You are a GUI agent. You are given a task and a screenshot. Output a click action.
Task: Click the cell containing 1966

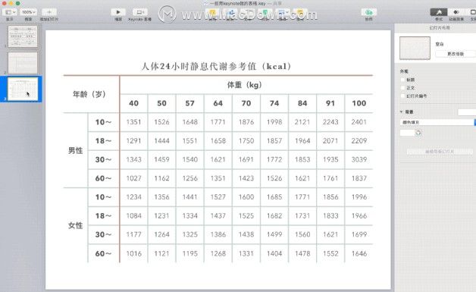pos(359,216)
